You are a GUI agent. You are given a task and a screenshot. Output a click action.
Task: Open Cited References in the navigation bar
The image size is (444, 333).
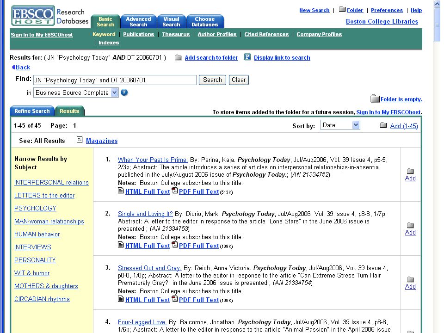point(266,34)
